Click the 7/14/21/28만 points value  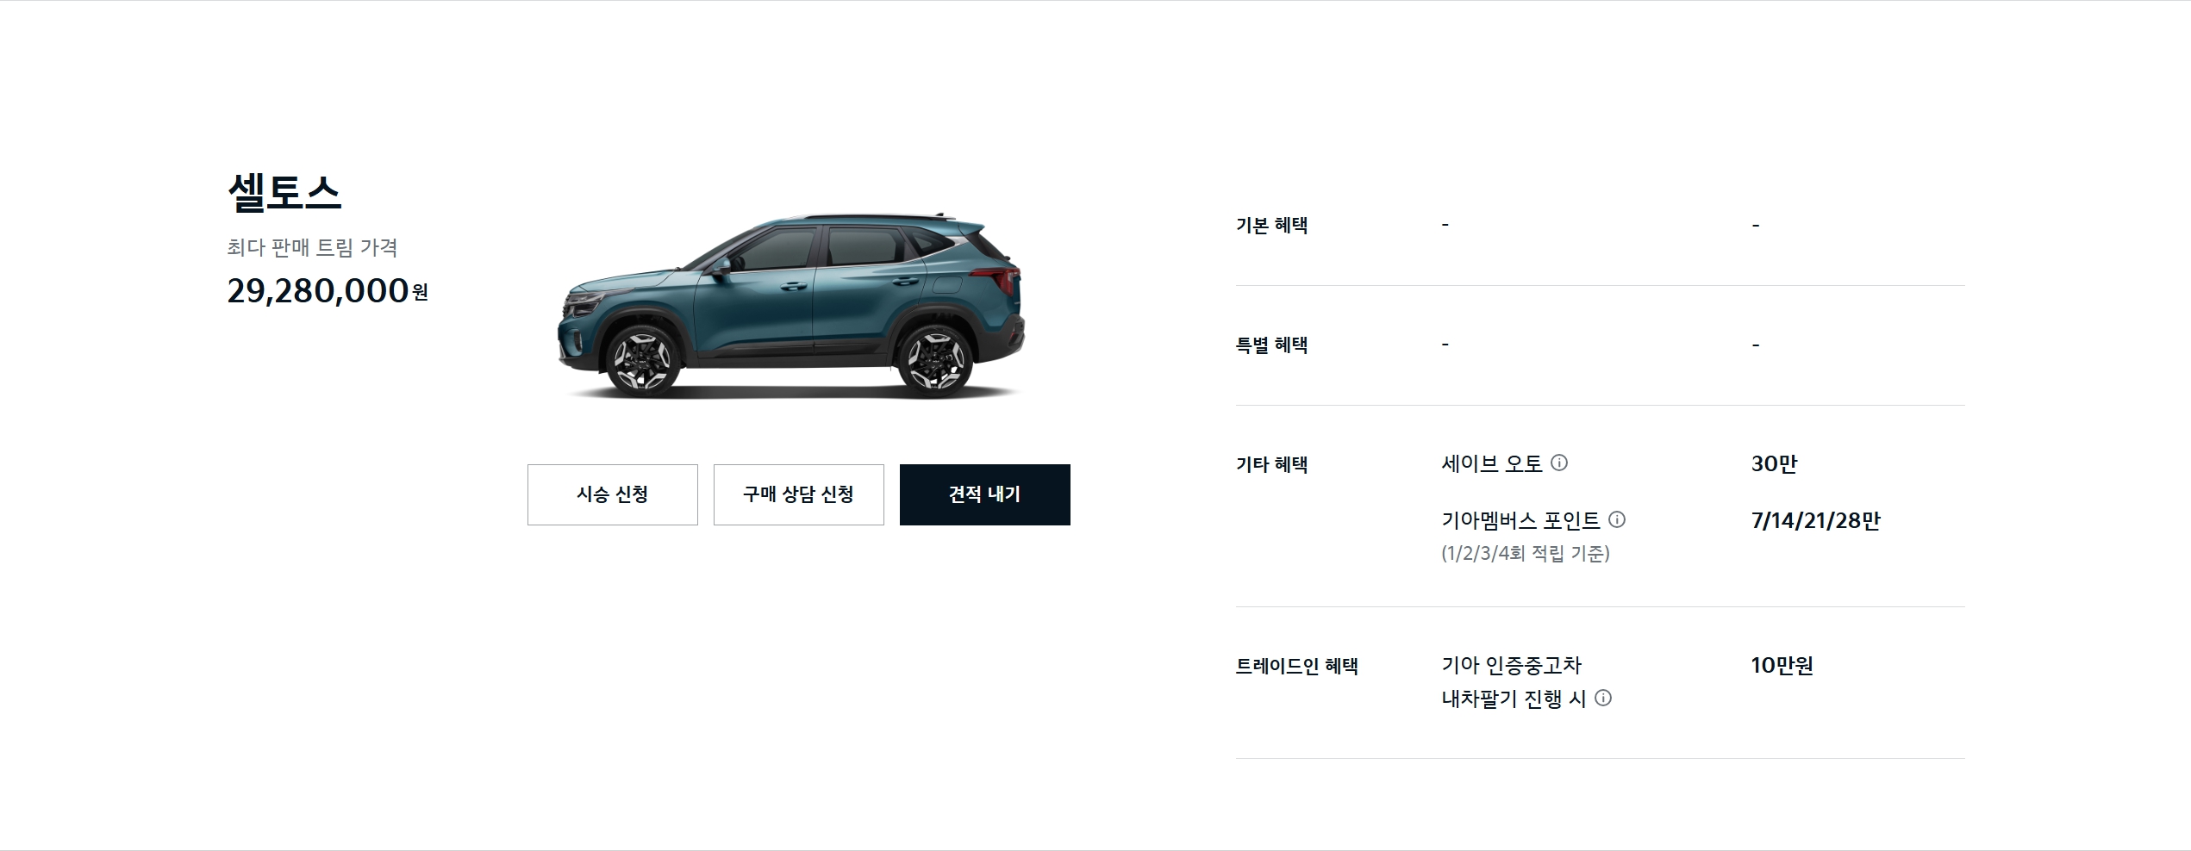coord(1816,521)
